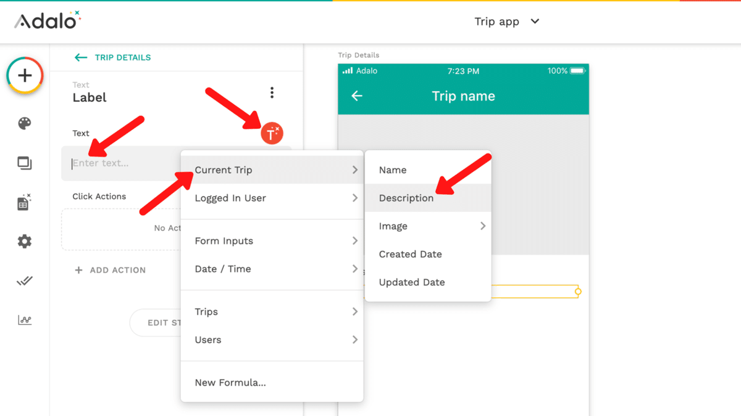Select Trips menu item
741x416 pixels.
[272, 311]
